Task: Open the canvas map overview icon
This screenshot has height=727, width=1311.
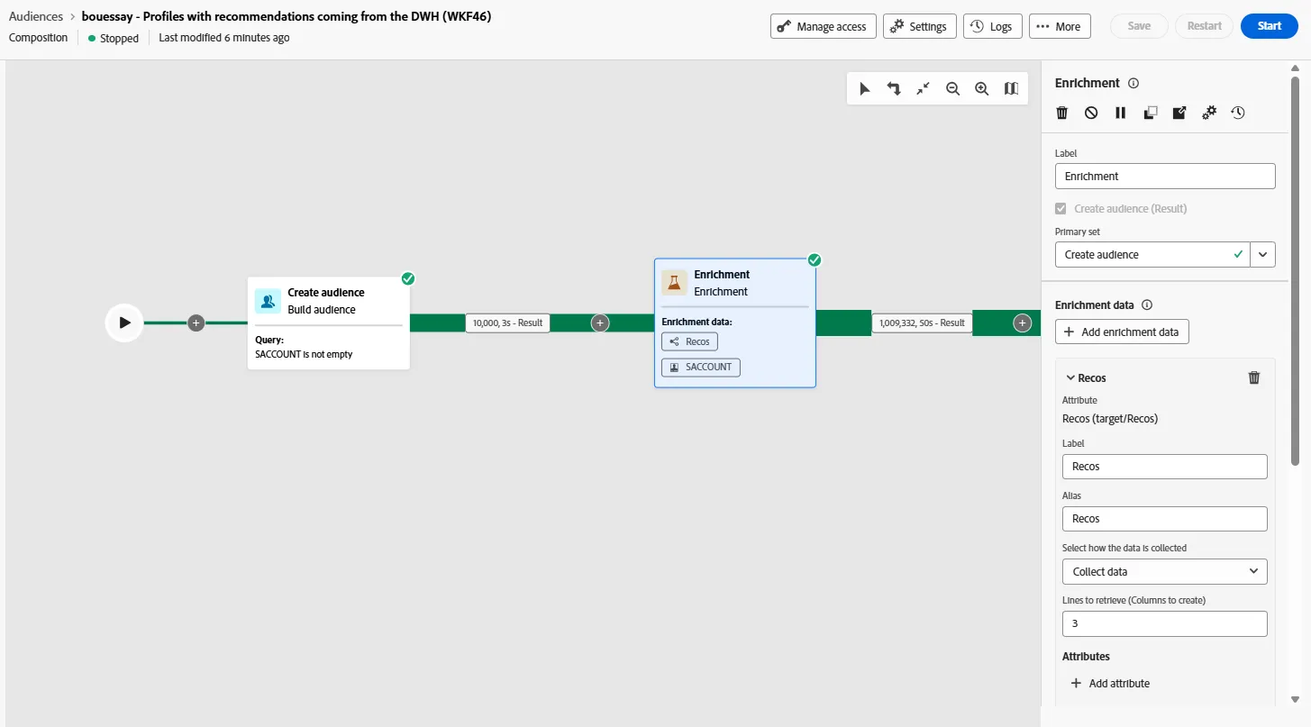Action: [1011, 88]
